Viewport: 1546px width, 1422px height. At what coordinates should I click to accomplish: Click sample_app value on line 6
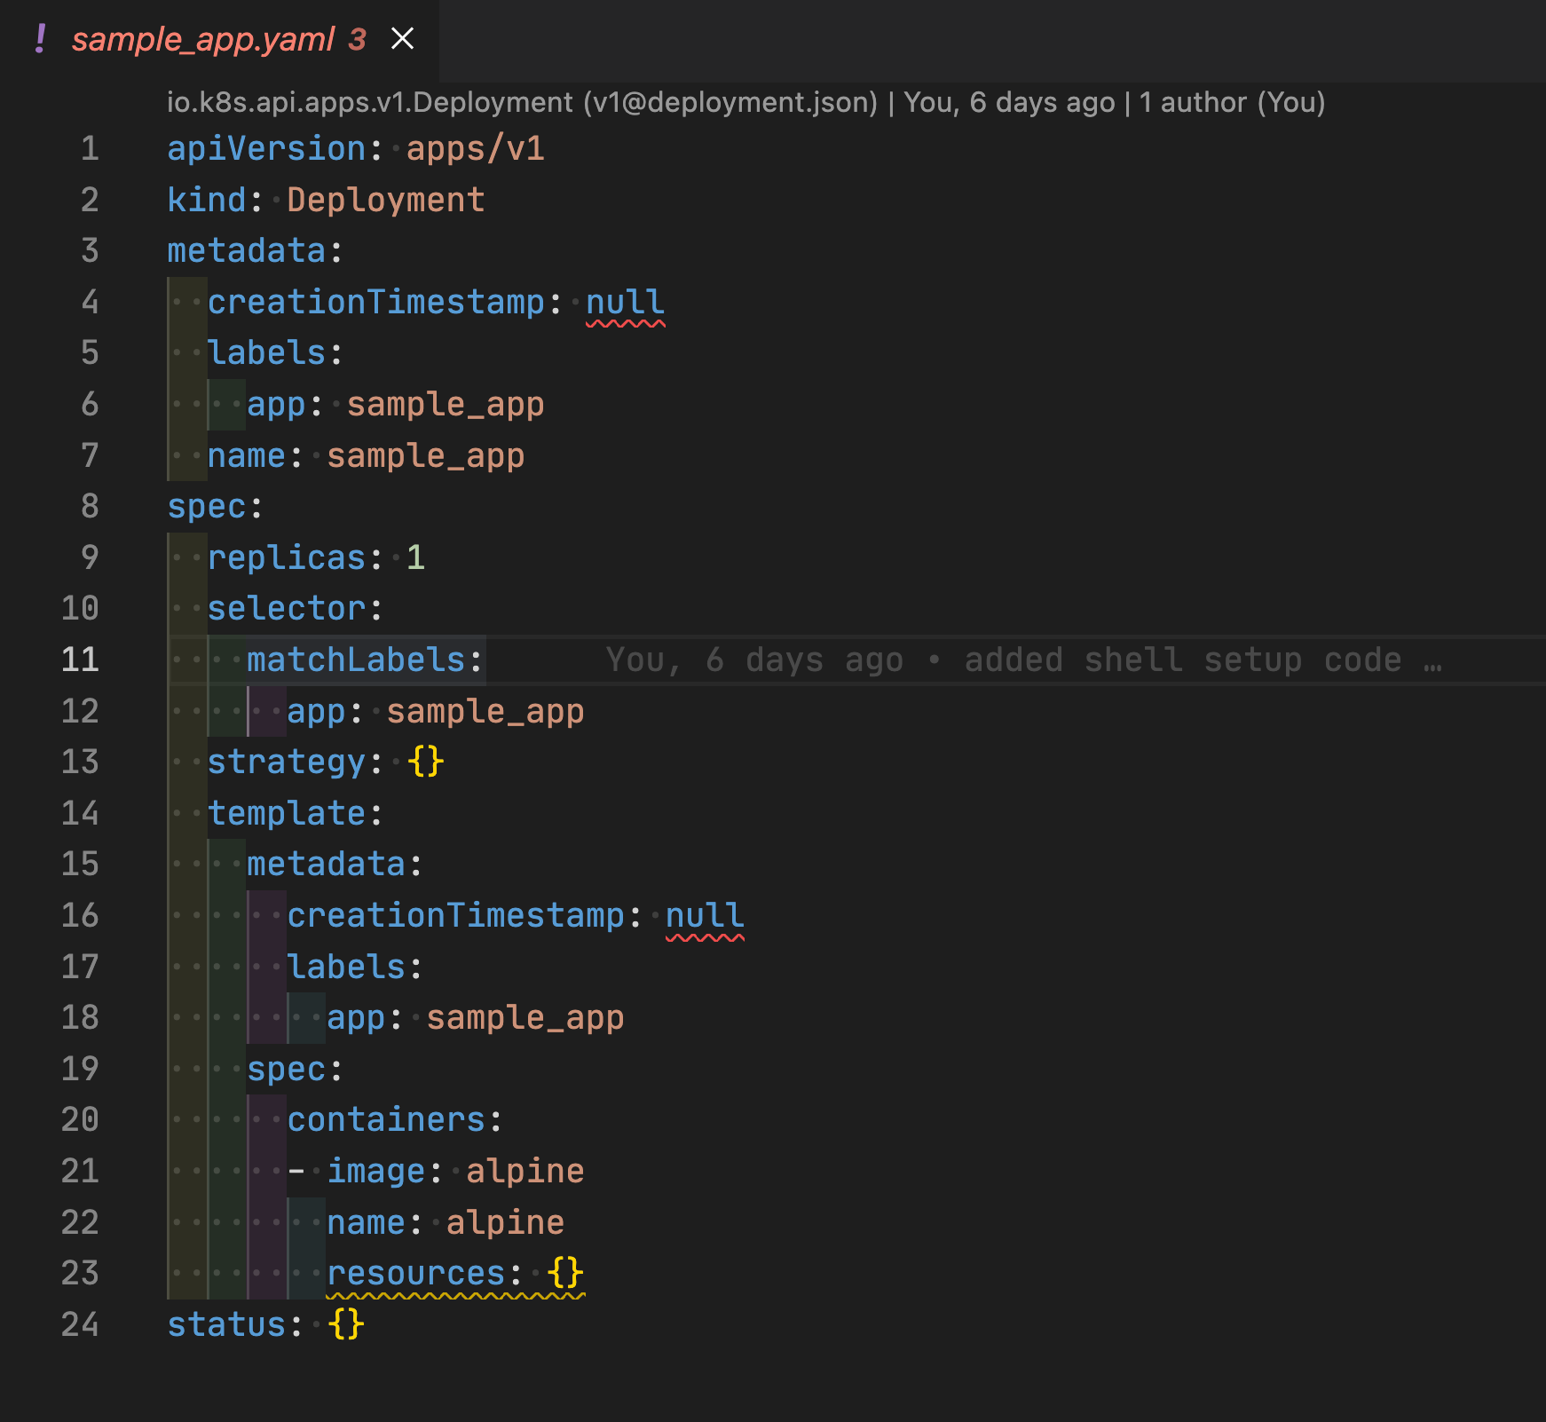pos(446,404)
